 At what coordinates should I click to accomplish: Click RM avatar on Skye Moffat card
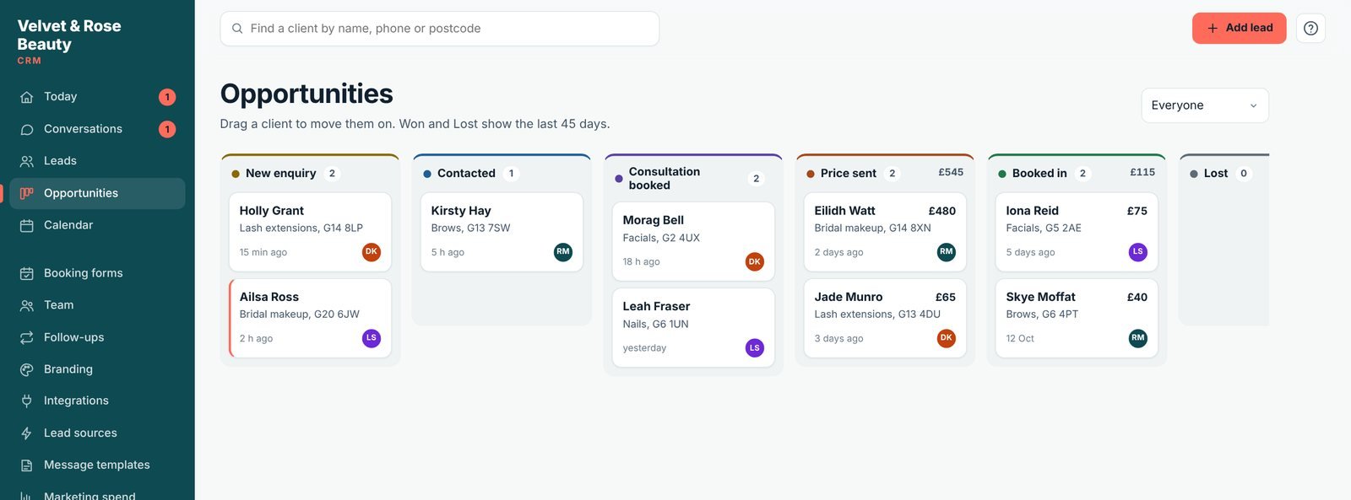(x=1138, y=338)
